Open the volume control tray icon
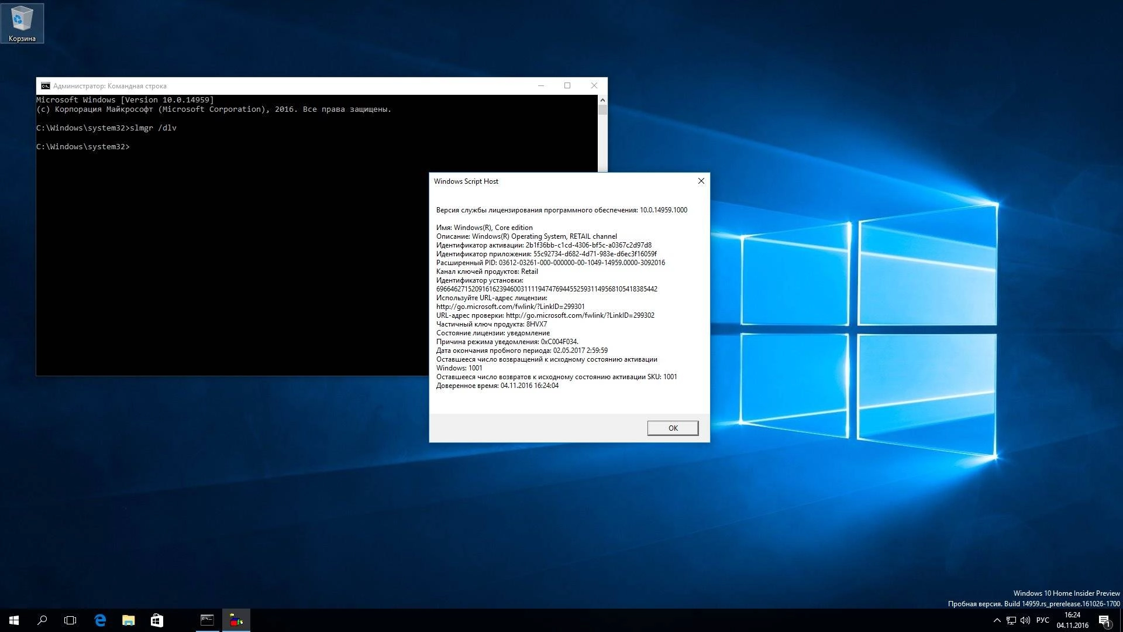 [1025, 620]
